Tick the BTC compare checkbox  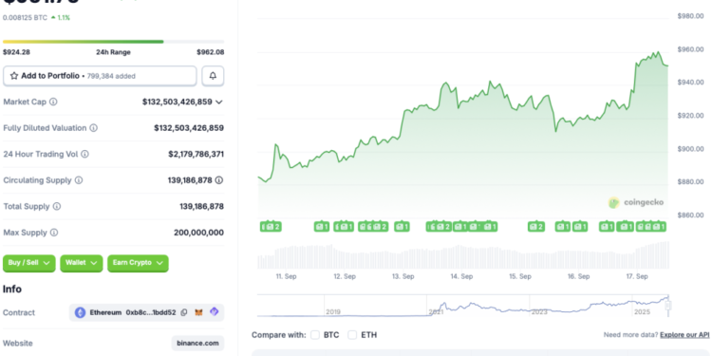pyautogui.click(x=315, y=335)
